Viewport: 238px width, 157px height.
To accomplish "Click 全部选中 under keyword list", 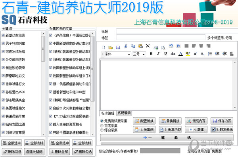I will [x=12, y=143].
